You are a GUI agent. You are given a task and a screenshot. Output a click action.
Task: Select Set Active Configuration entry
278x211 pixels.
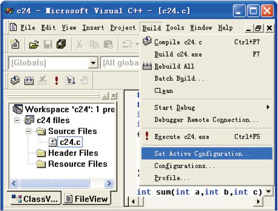207,154
